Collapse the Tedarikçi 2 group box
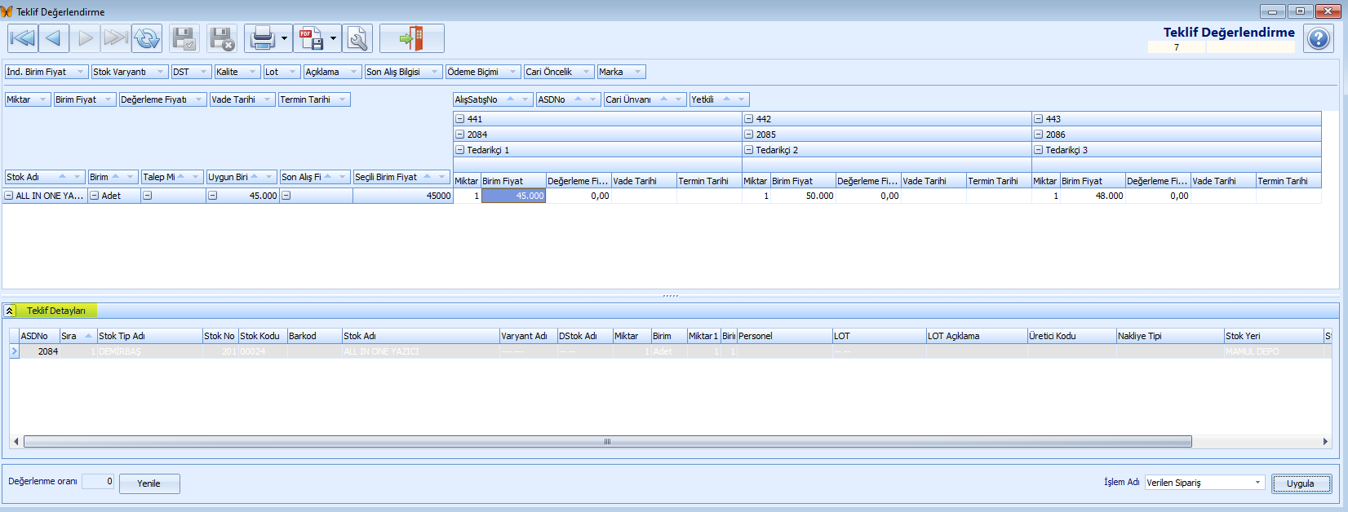The image size is (1348, 512). pyautogui.click(x=749, y=150)
